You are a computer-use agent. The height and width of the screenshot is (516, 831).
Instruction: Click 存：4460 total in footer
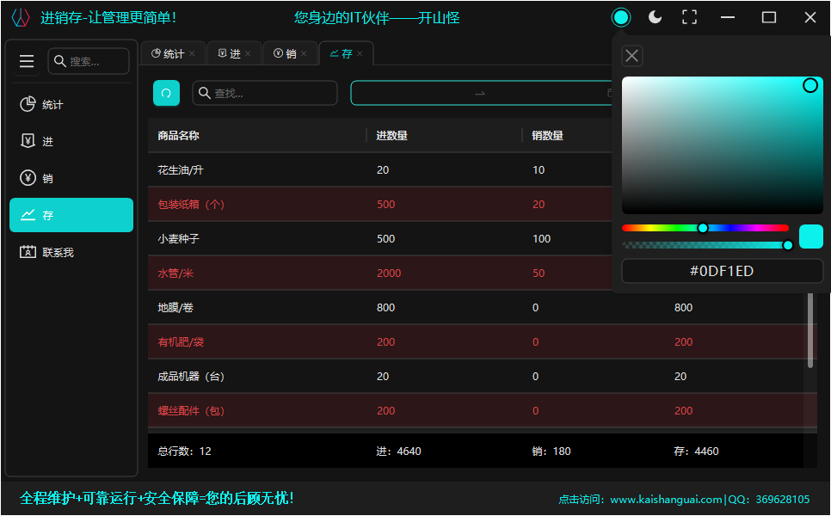click(x=697, y=451)
